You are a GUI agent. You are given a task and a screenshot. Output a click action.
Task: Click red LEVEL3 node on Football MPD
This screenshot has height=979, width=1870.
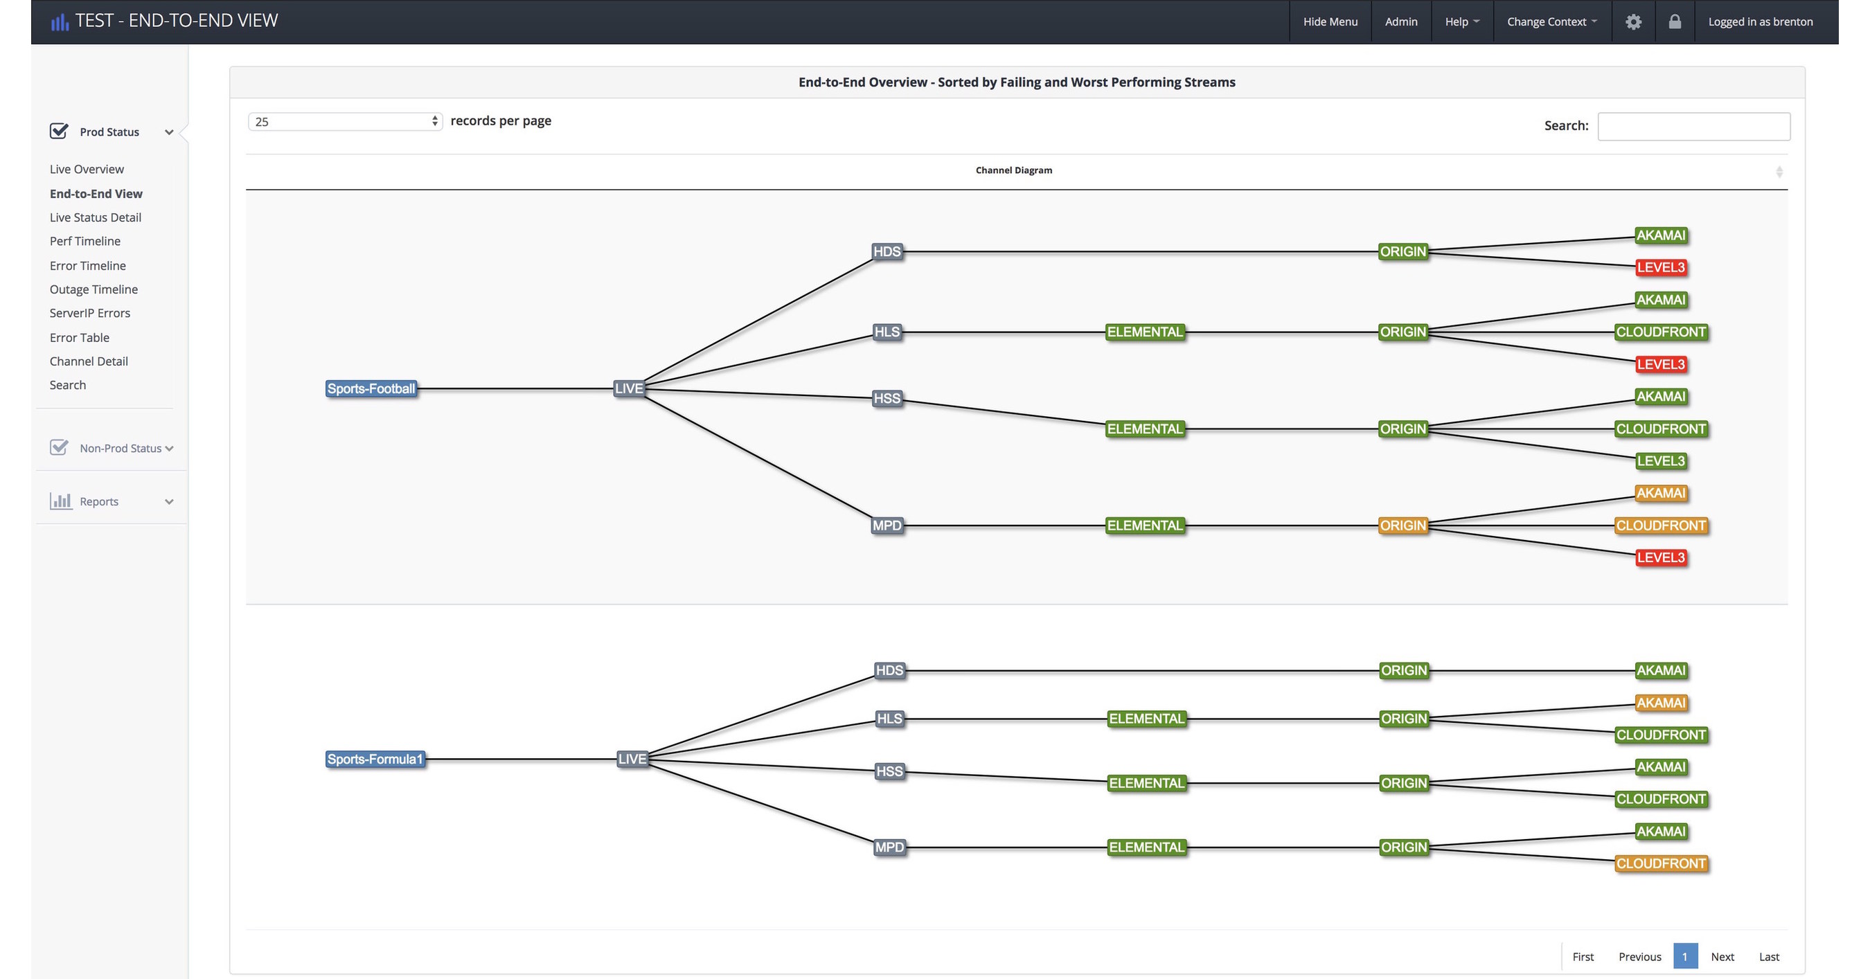tap(1661, 558)
